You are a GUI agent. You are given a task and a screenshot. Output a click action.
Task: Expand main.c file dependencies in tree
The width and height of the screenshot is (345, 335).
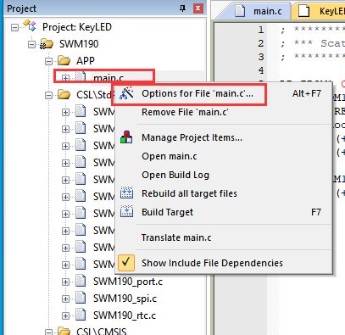(65, 78)
